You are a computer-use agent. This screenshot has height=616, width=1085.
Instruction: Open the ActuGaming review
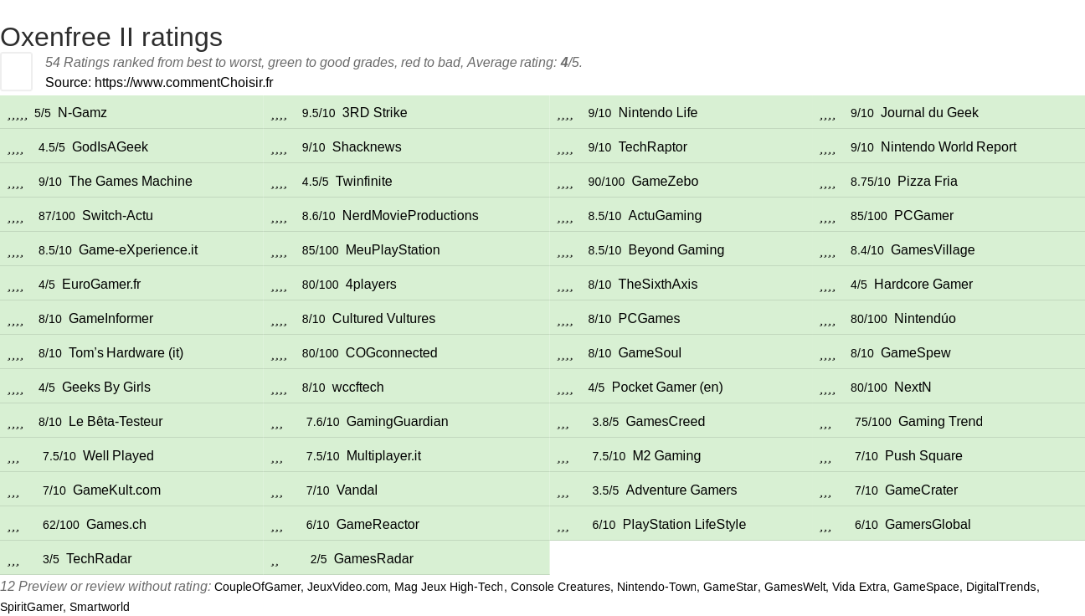coord(665,215)
